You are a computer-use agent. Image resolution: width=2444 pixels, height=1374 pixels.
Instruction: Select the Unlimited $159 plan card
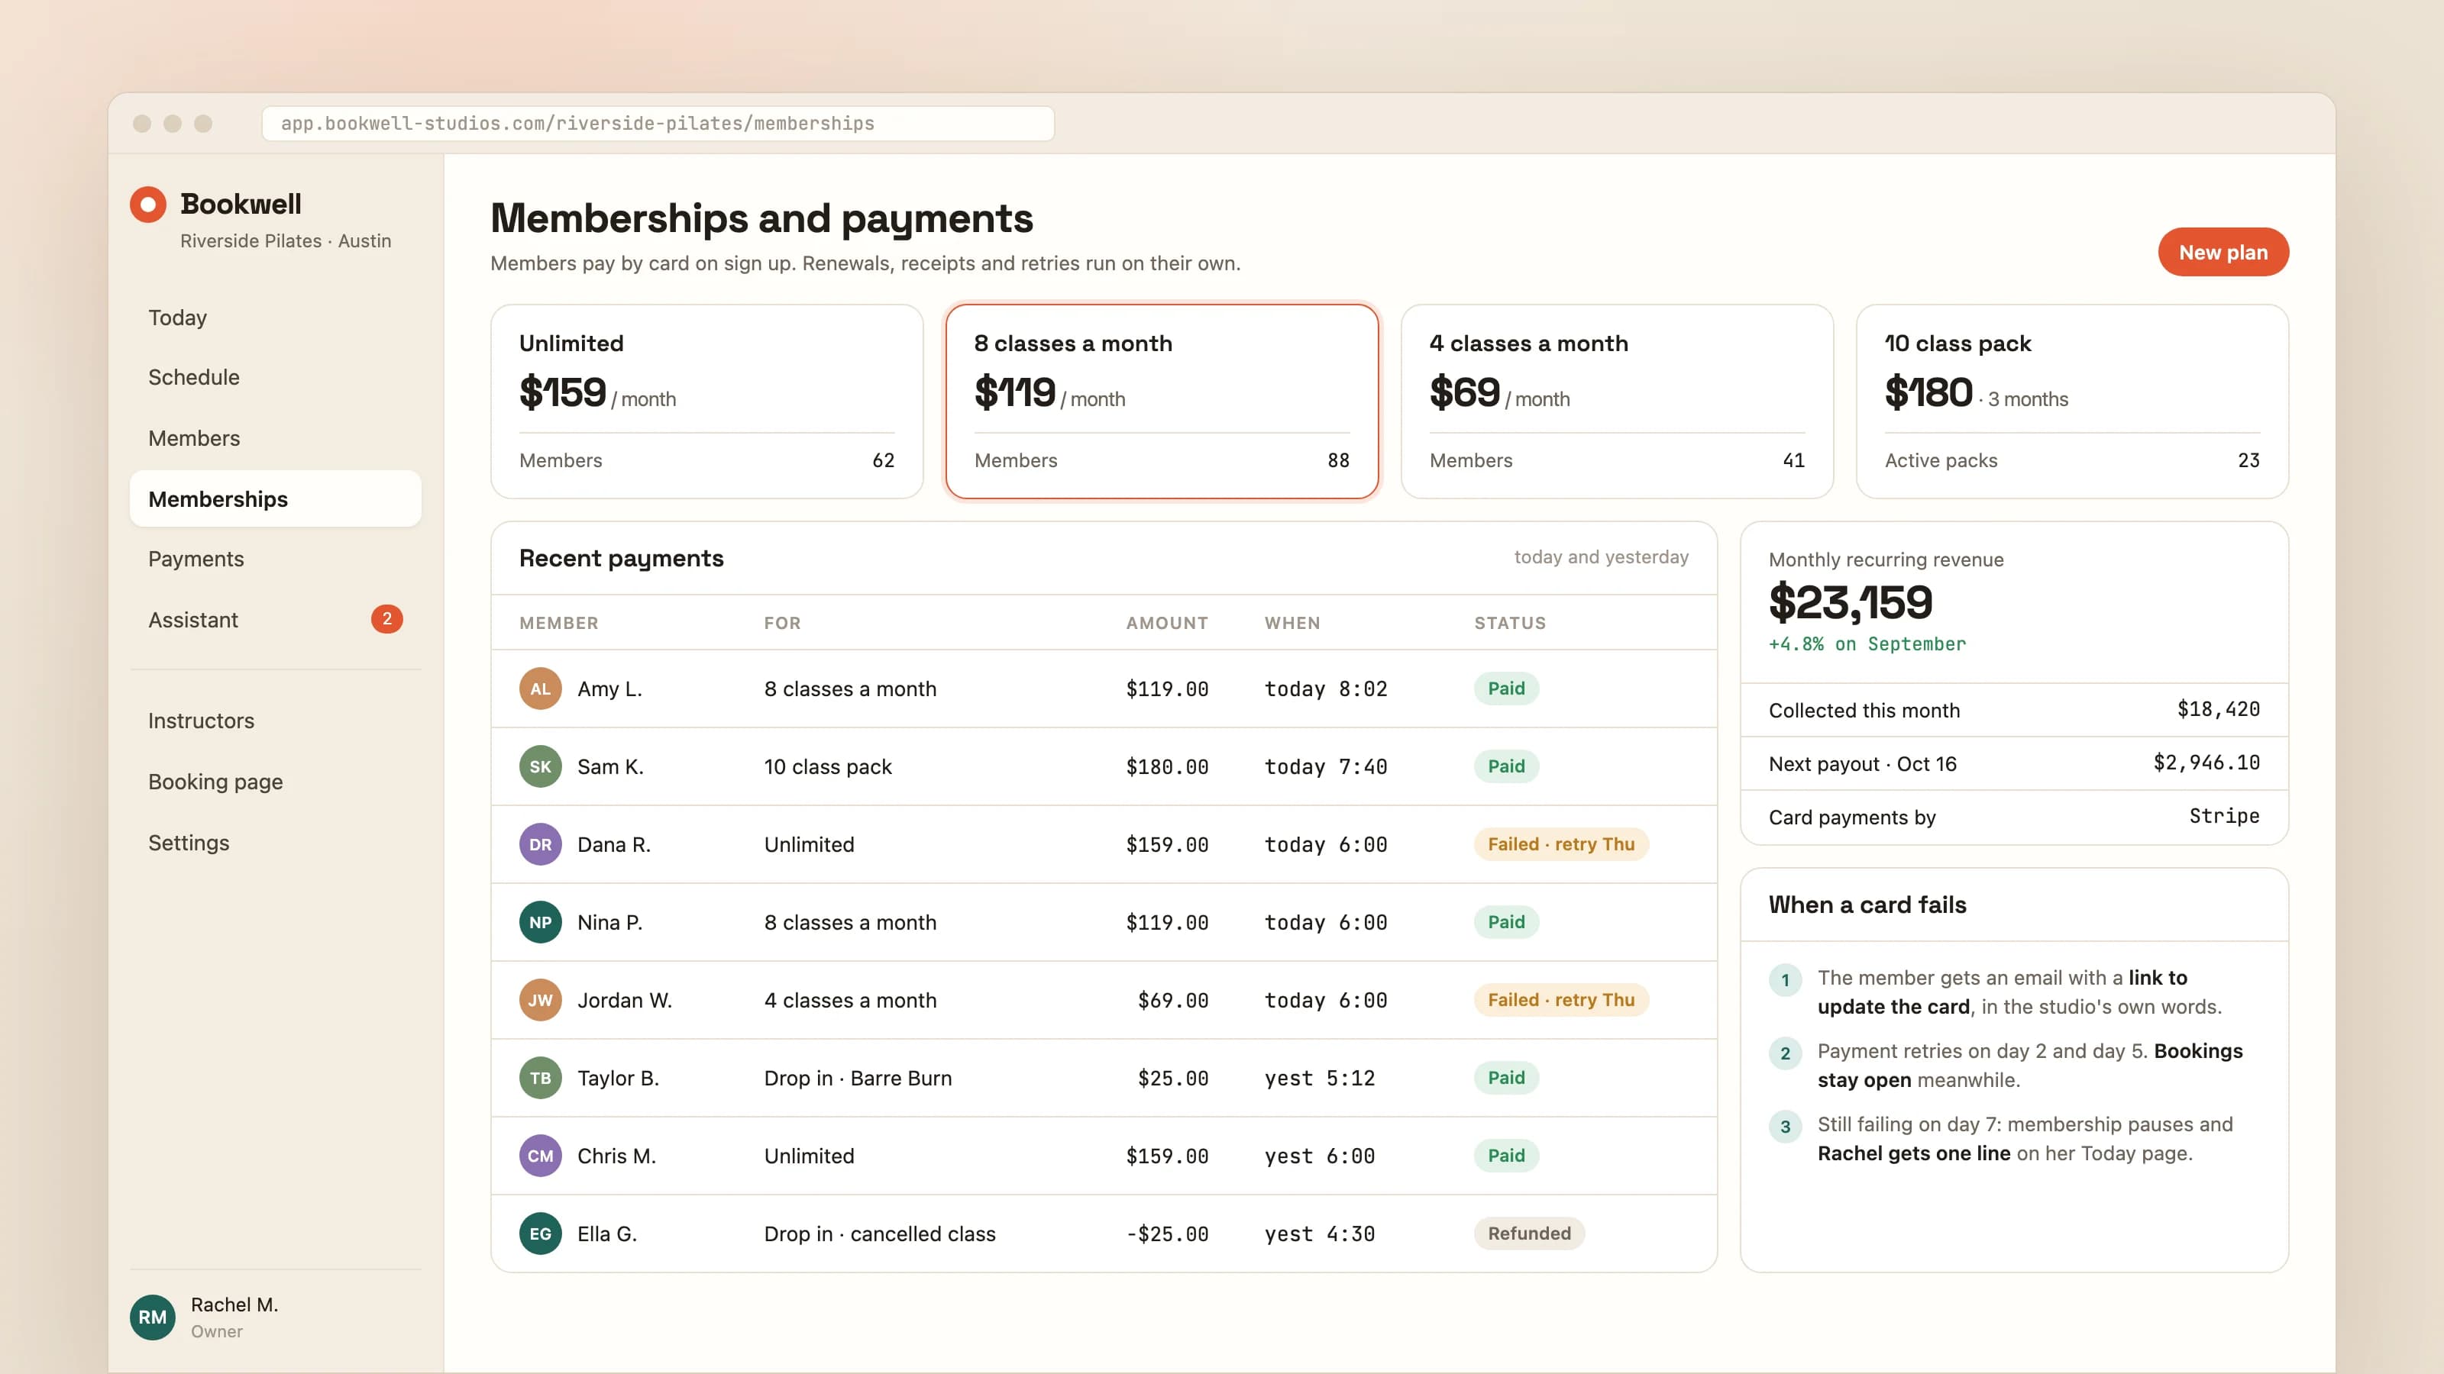click(x=706, y=401)
